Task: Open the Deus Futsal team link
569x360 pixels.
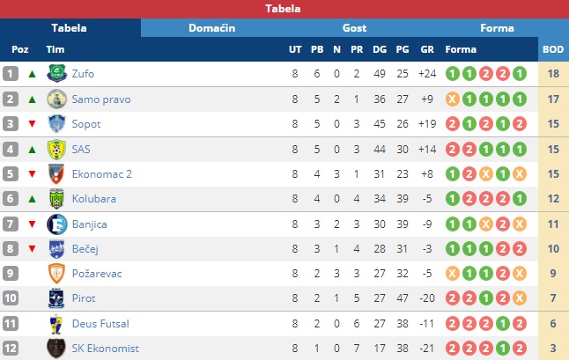Action: pos(100,324)
